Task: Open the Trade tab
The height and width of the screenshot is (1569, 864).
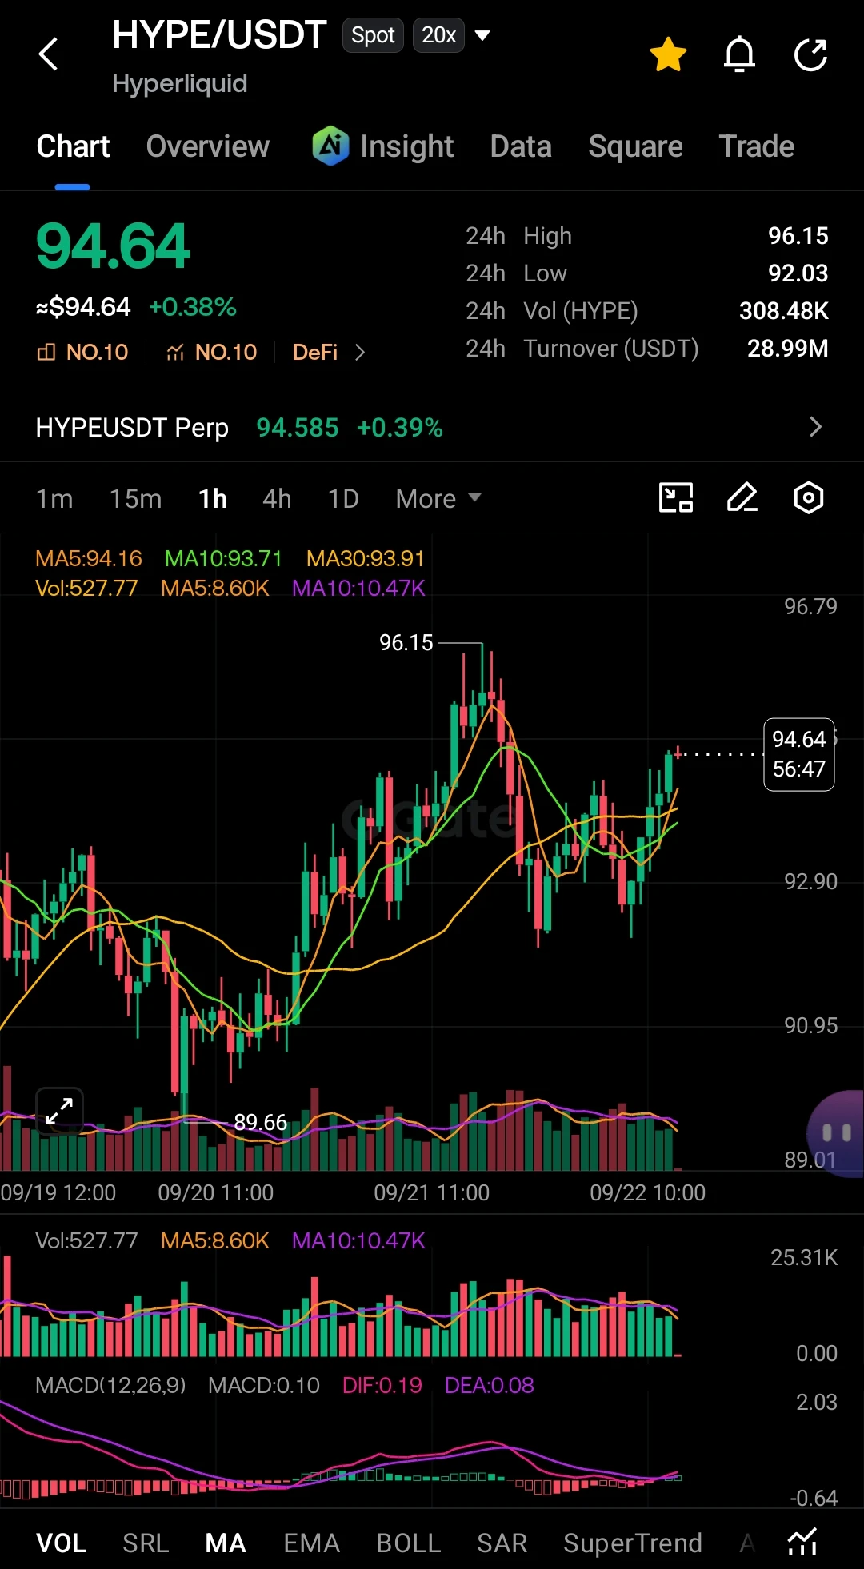Action: pyautogui.click(x=757, y=146)
